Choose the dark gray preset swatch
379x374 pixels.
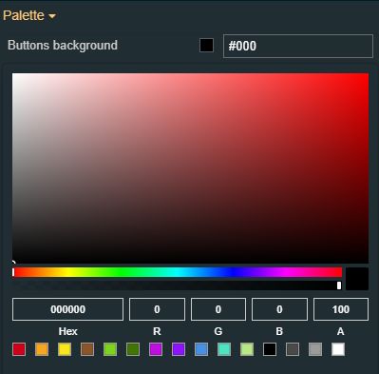[x=293, y=349]
